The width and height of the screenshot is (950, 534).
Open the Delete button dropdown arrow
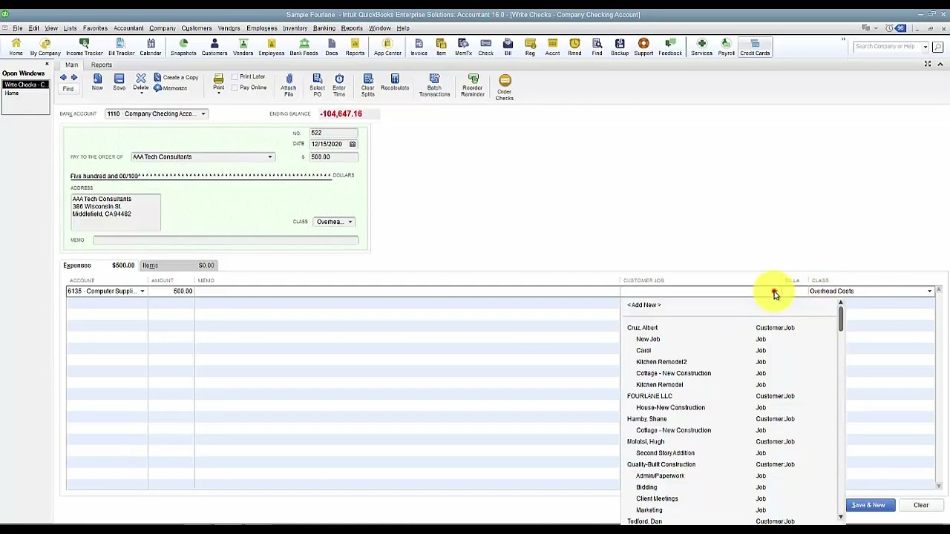(140, 94)
